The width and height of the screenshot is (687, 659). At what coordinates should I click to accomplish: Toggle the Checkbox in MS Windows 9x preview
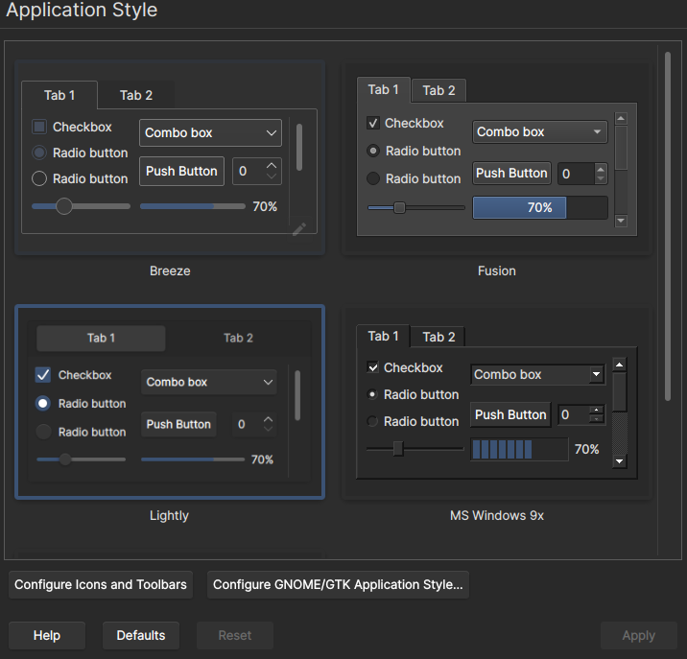(x=372, y=367)
